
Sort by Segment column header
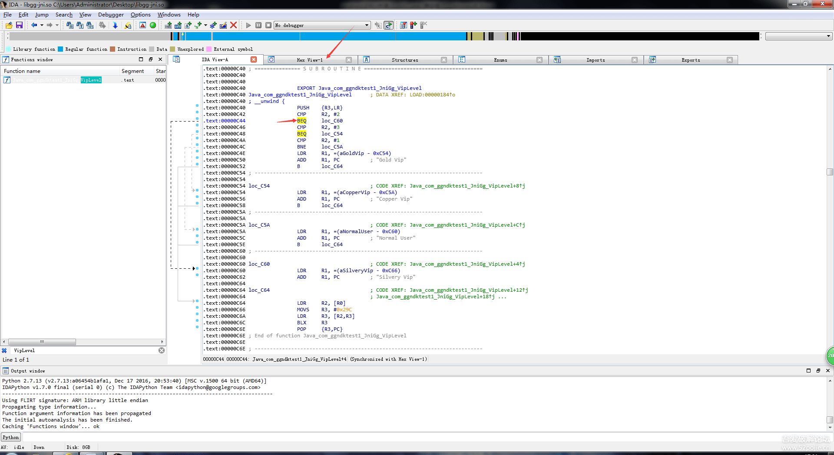[x=136, y=71]
